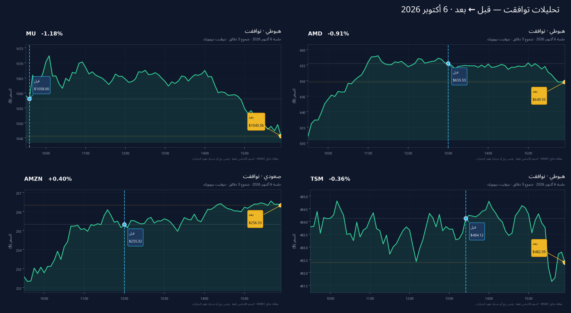Click the 1075 y-axis tick on MU chart
Viewport: 571px width, 313px height.
[20, 49]
